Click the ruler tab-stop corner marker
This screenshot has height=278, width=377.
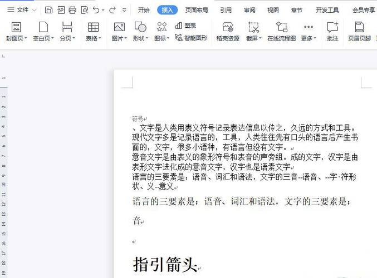3,56
